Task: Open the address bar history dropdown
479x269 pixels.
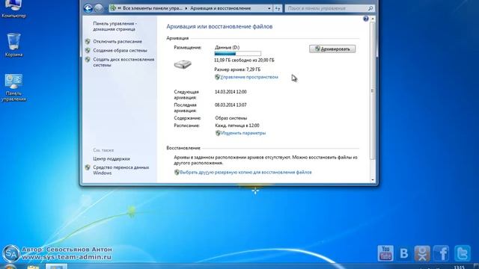Action: point(269,8)
